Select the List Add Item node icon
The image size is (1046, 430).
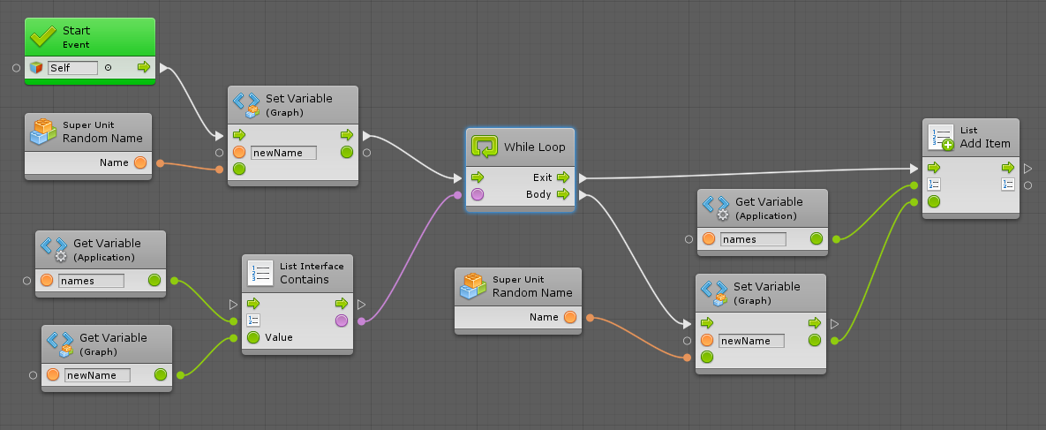click(x=942, y=137)
